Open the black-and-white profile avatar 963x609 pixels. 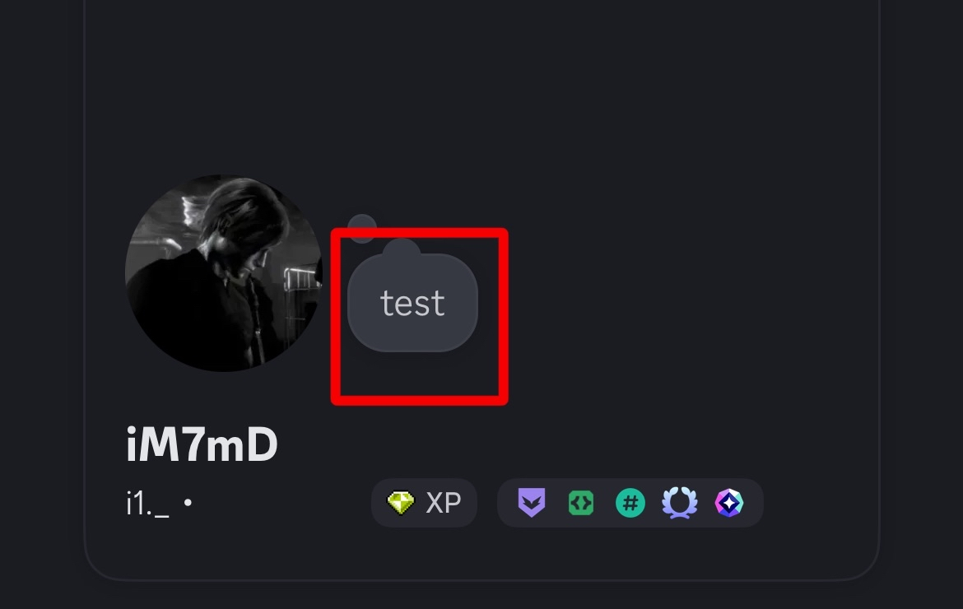[x=224, y=273]
